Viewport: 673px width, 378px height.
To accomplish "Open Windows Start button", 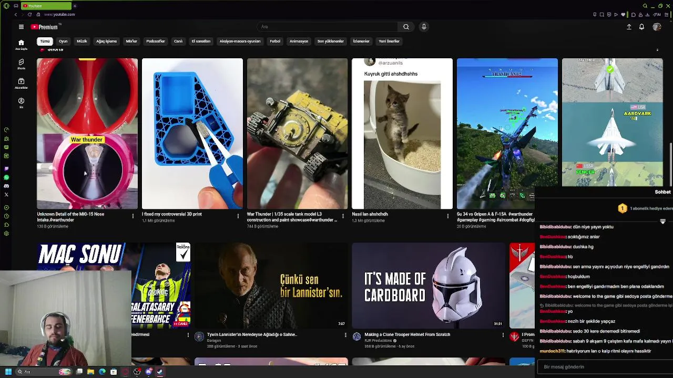I will [8, 372].
